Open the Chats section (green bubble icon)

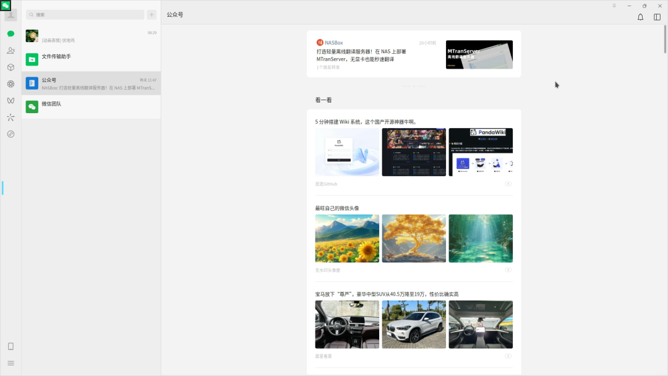pyautogui.click(x=11, y=33)
